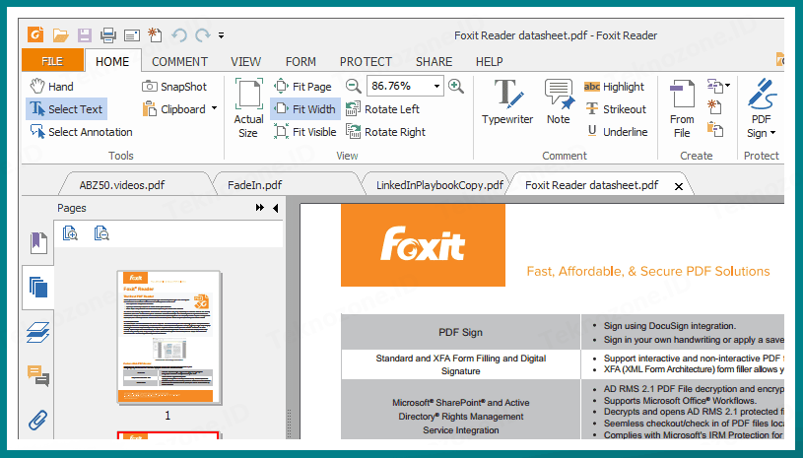This screenshot has width=803, height=458.
Task: Create PDF From File
Action: point(682,108)
